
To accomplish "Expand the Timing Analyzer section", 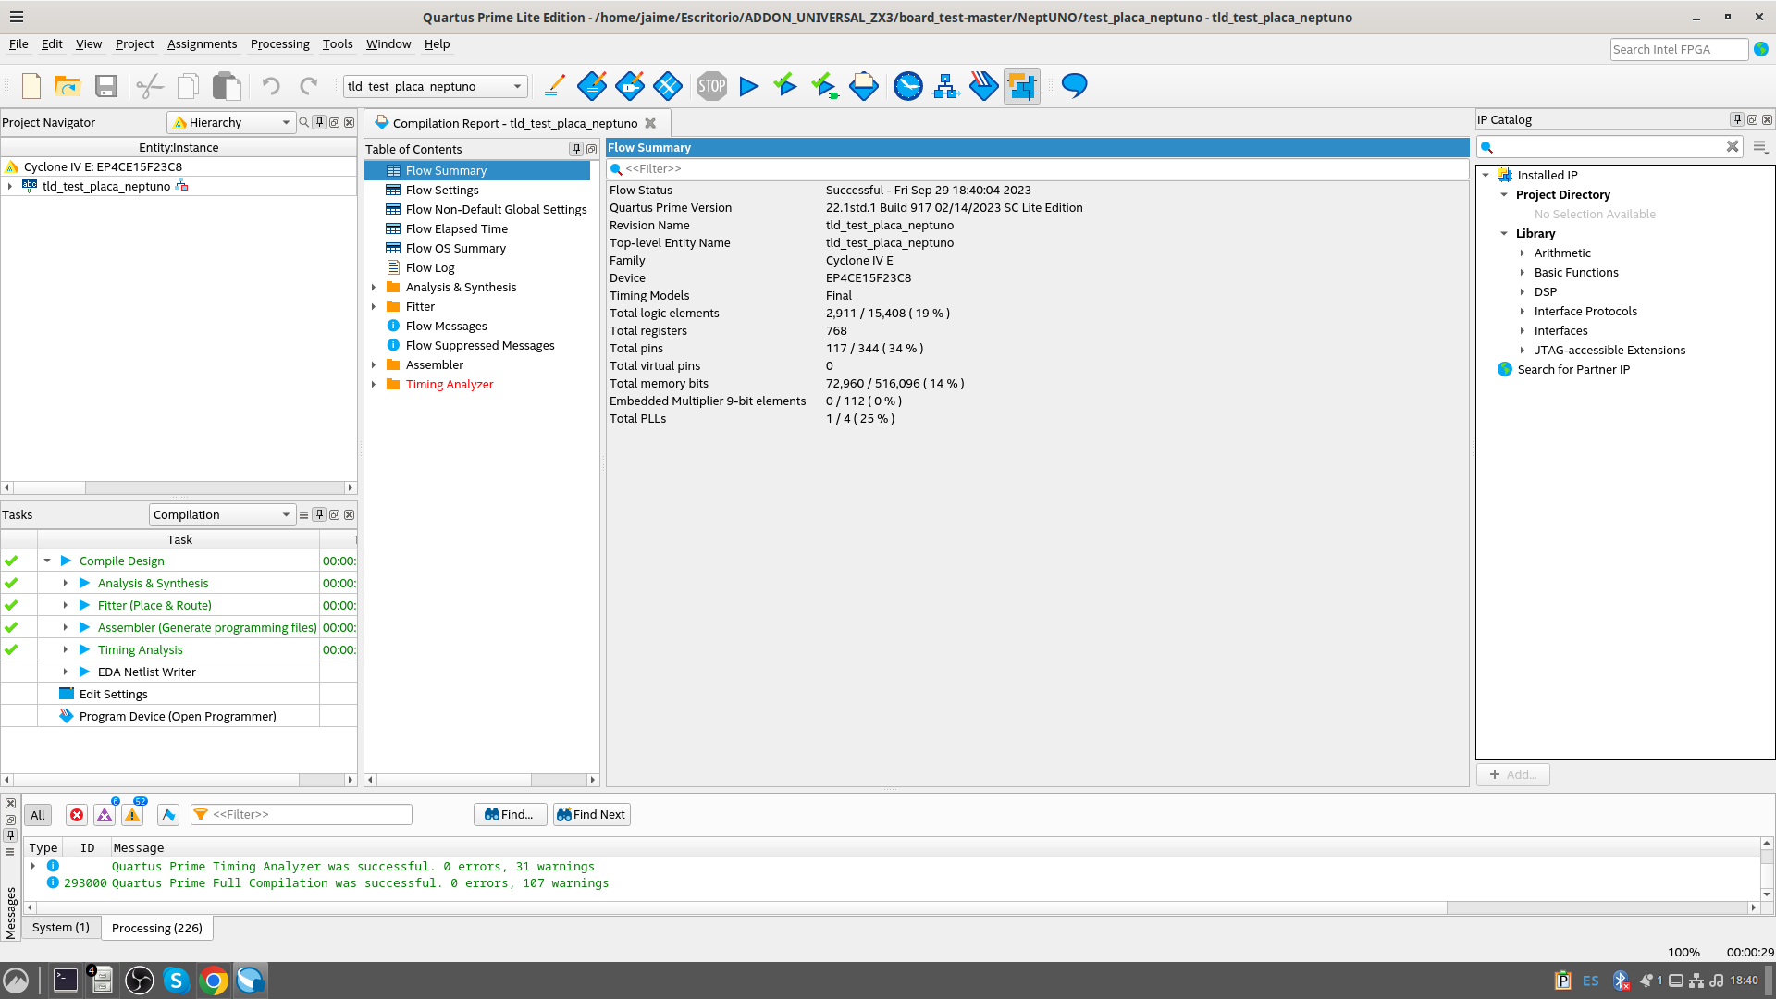I will click(x=375, y=384).
